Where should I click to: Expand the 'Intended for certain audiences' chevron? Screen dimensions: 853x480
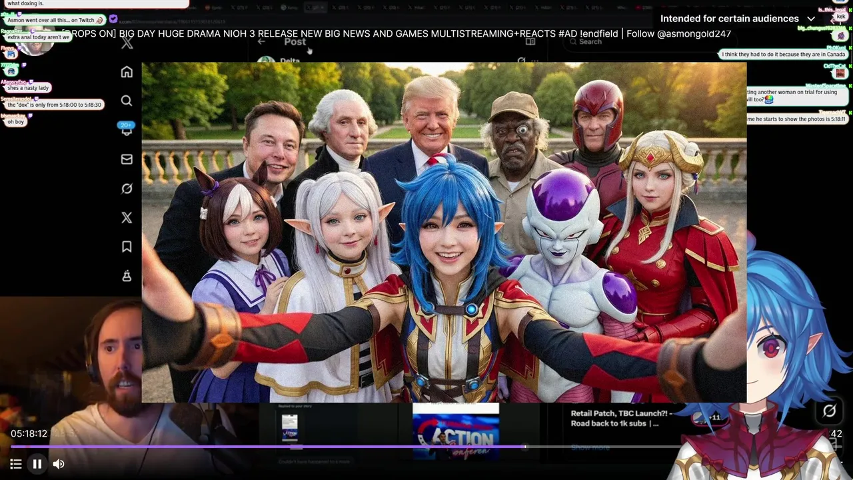[811, 19]
